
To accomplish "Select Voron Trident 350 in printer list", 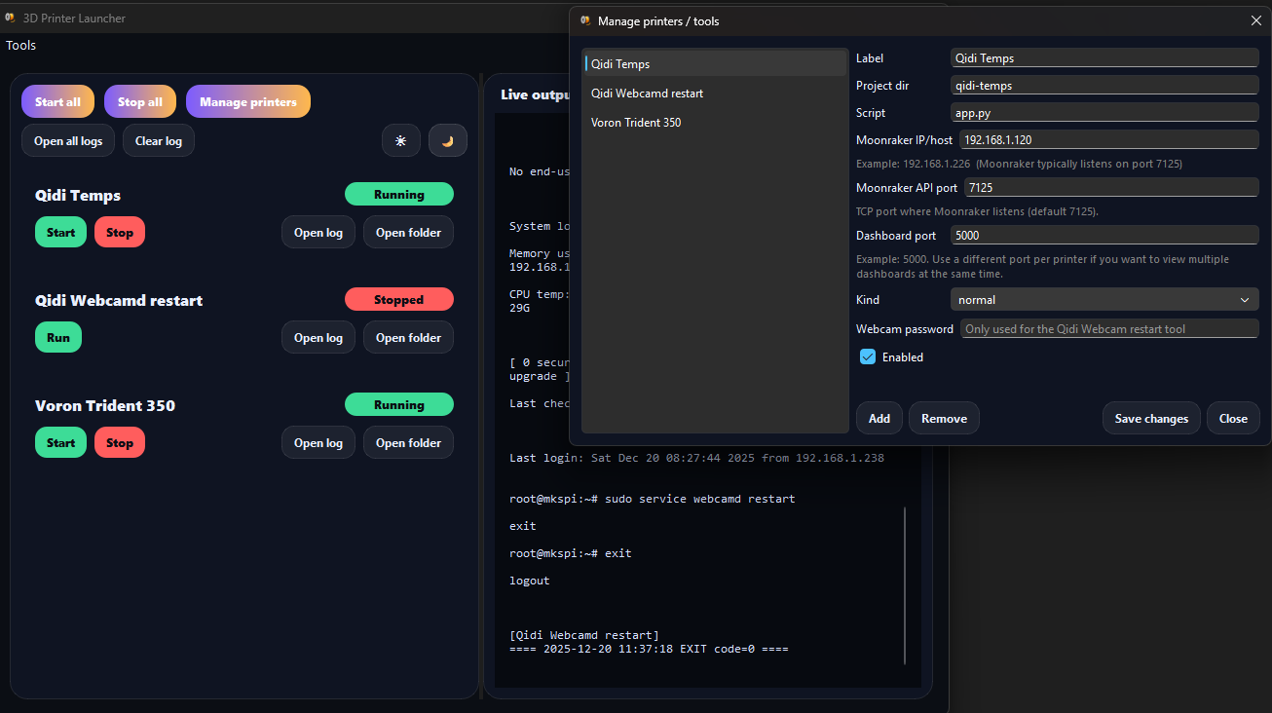I will tap(636, 123).
